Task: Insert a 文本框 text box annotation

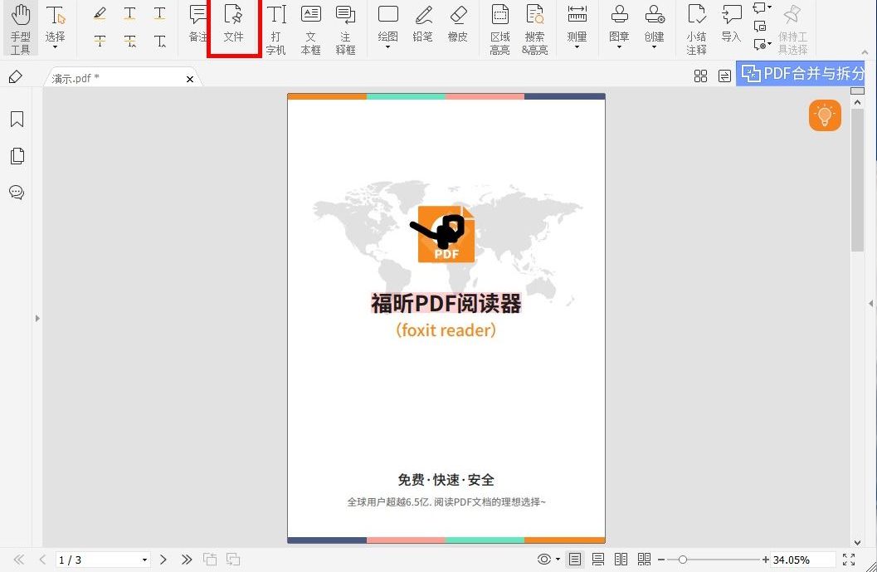Action: pyautogui.click(x=310, y=27)
